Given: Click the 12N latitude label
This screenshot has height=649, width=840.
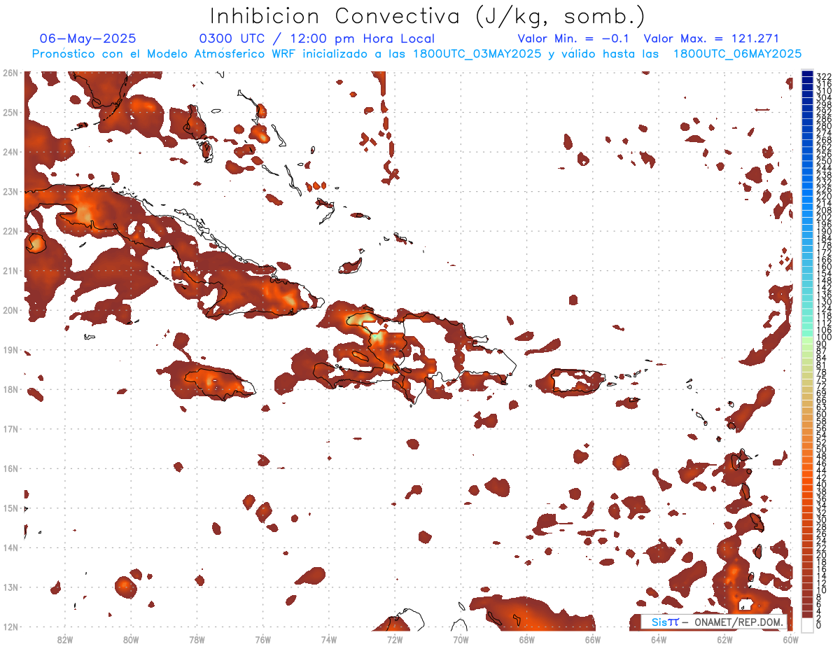Looking at the screenshot, I should 10,627.
